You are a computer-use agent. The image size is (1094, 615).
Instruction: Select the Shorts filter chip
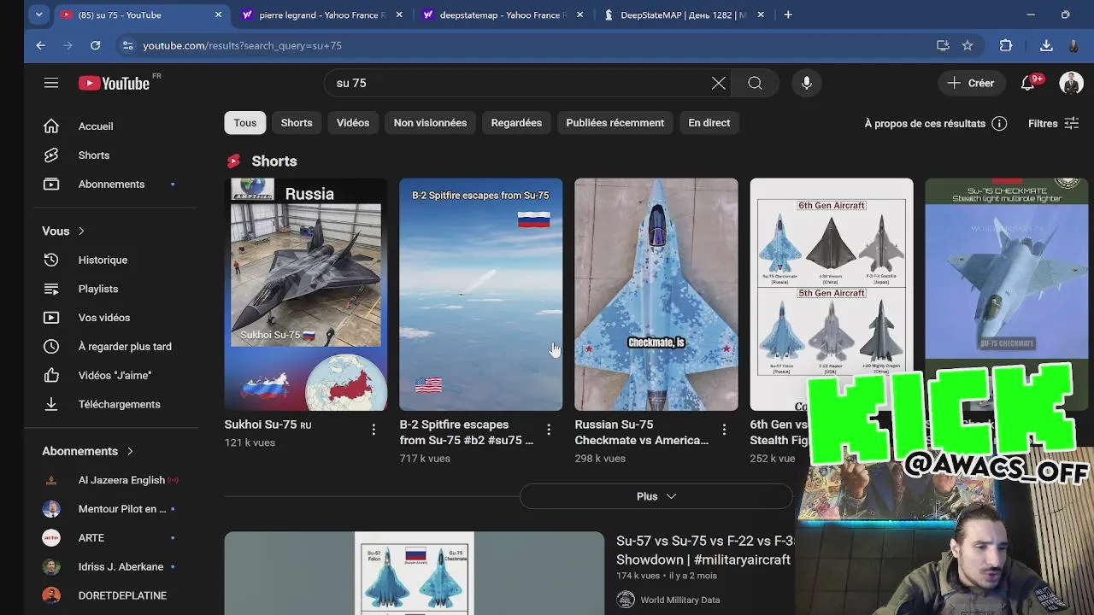[x=297, y=123]
